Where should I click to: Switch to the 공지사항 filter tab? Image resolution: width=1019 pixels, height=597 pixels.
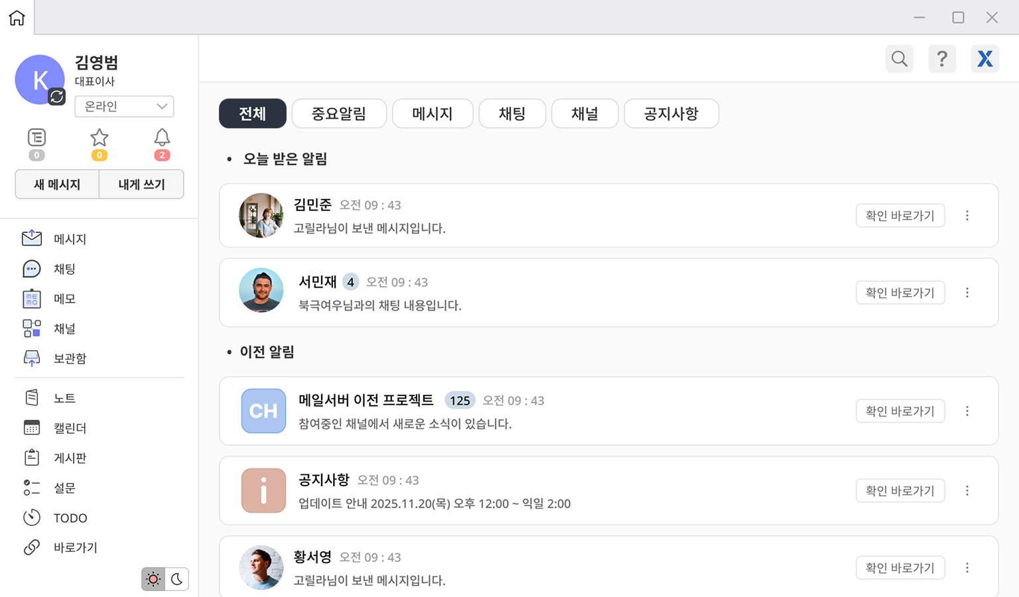point(671,113)
